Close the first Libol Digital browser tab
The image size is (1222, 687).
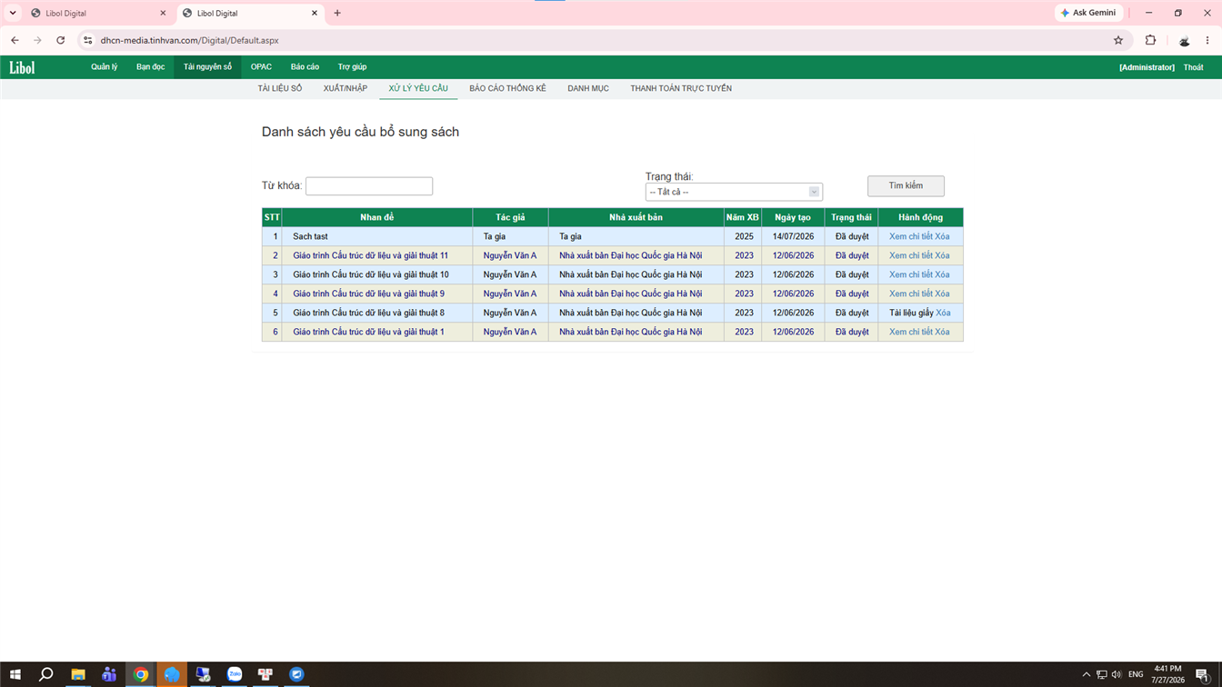point(163,13)
